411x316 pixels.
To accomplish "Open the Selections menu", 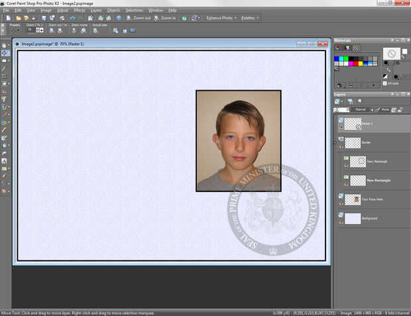I will tap(135, 11).
